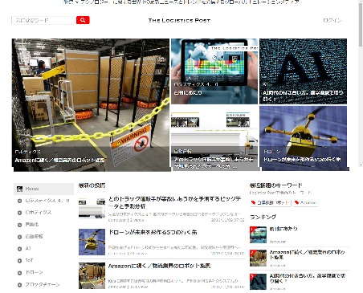
Task: Click the Home icon in sidebar
Action: point(19,189)
